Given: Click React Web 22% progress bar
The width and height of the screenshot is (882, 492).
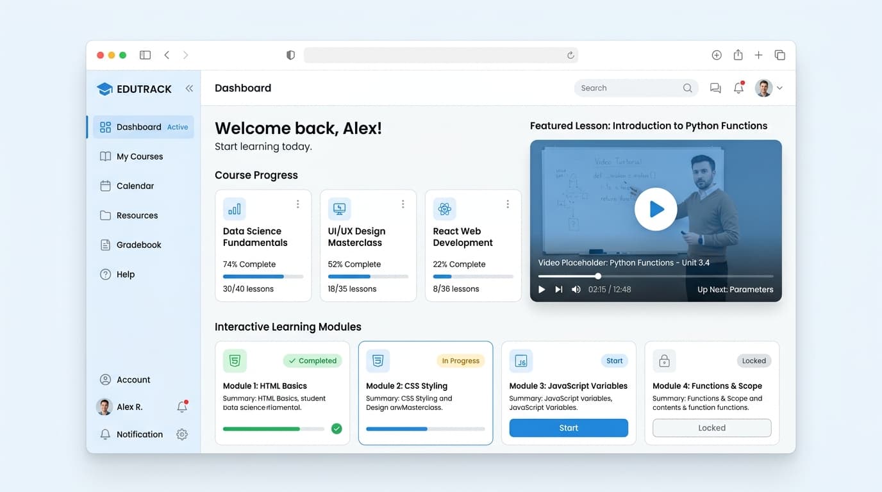Looking at the screenshot, I should tap(473, 277).
